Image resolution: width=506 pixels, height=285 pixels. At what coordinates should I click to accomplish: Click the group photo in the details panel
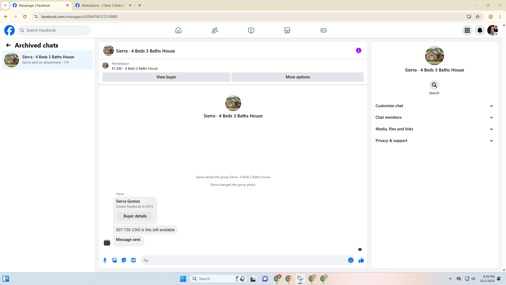(435, 56)
